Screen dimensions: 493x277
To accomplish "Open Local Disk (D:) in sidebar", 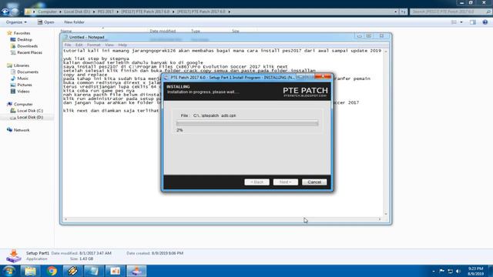I will (30, 117).
